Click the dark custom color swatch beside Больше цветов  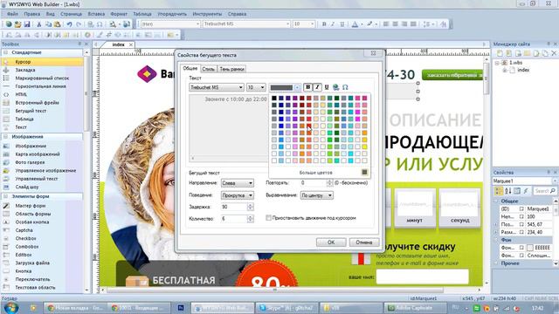(x=364, y=173)
